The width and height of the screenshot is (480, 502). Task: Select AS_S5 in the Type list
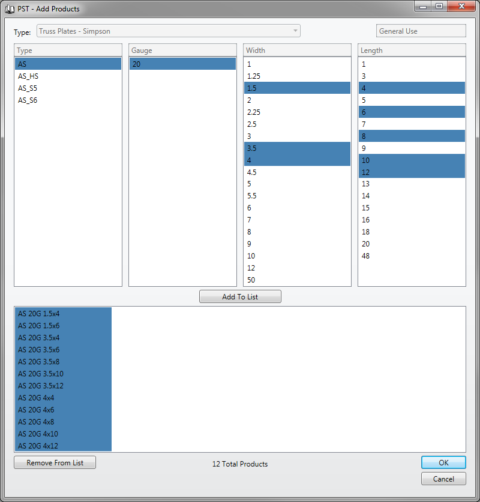click(x=28, y=88)
